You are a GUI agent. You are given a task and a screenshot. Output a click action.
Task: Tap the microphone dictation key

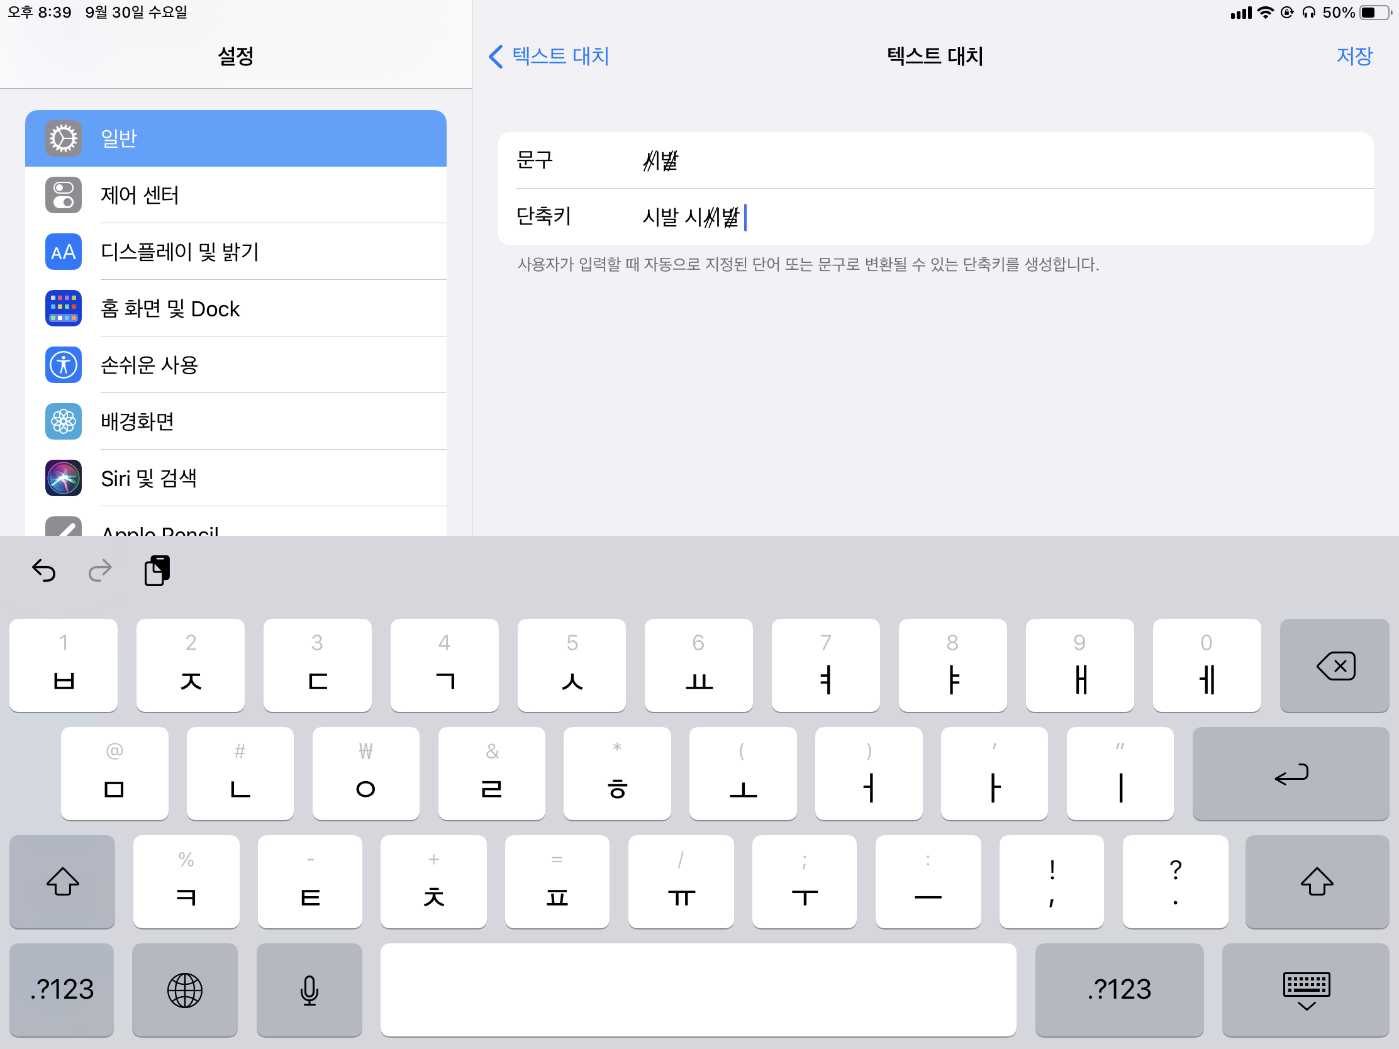point(309,989)
